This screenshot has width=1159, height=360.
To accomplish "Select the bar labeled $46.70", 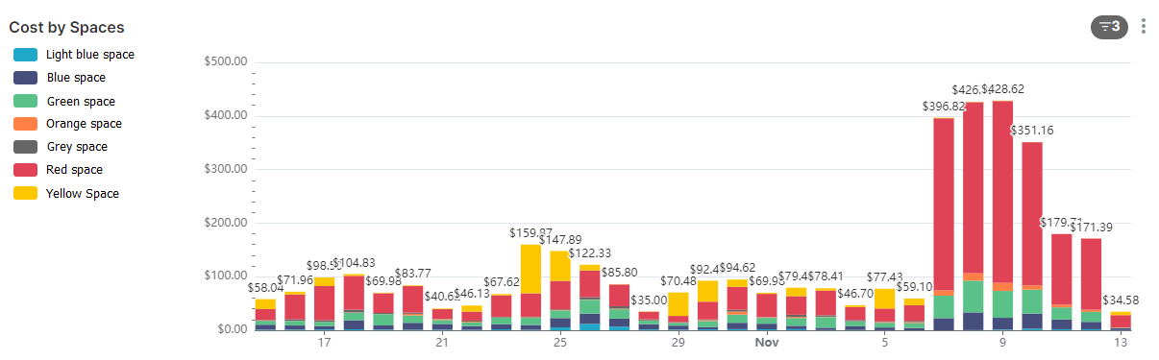I will (855, 317).
